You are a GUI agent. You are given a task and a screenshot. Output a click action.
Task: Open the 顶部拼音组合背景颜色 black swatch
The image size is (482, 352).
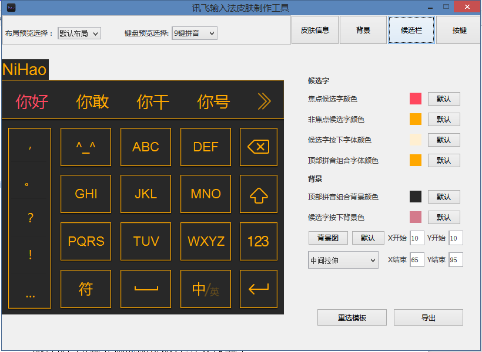coord(416,197)
